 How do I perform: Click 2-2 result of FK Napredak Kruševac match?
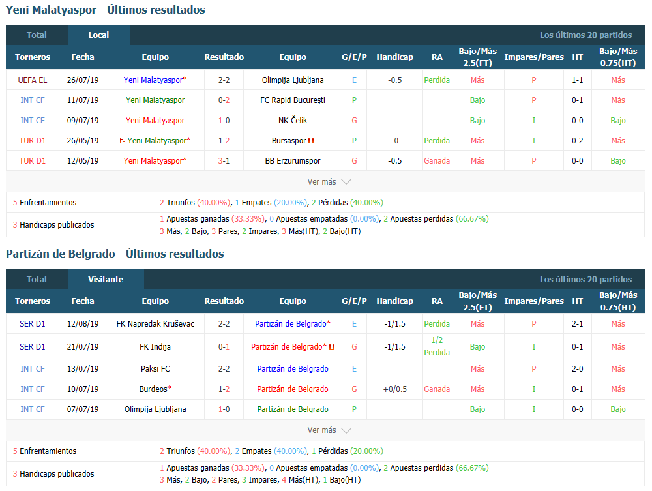coord(224,324)
